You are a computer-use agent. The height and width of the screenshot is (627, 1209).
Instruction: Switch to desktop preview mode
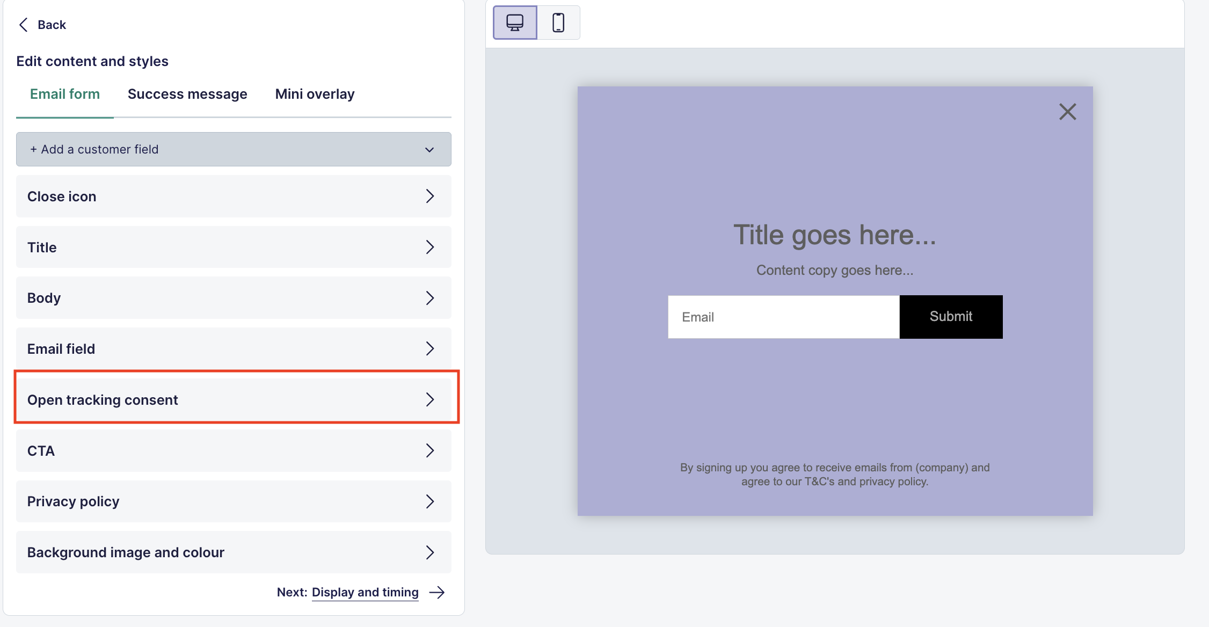(515, 23)
